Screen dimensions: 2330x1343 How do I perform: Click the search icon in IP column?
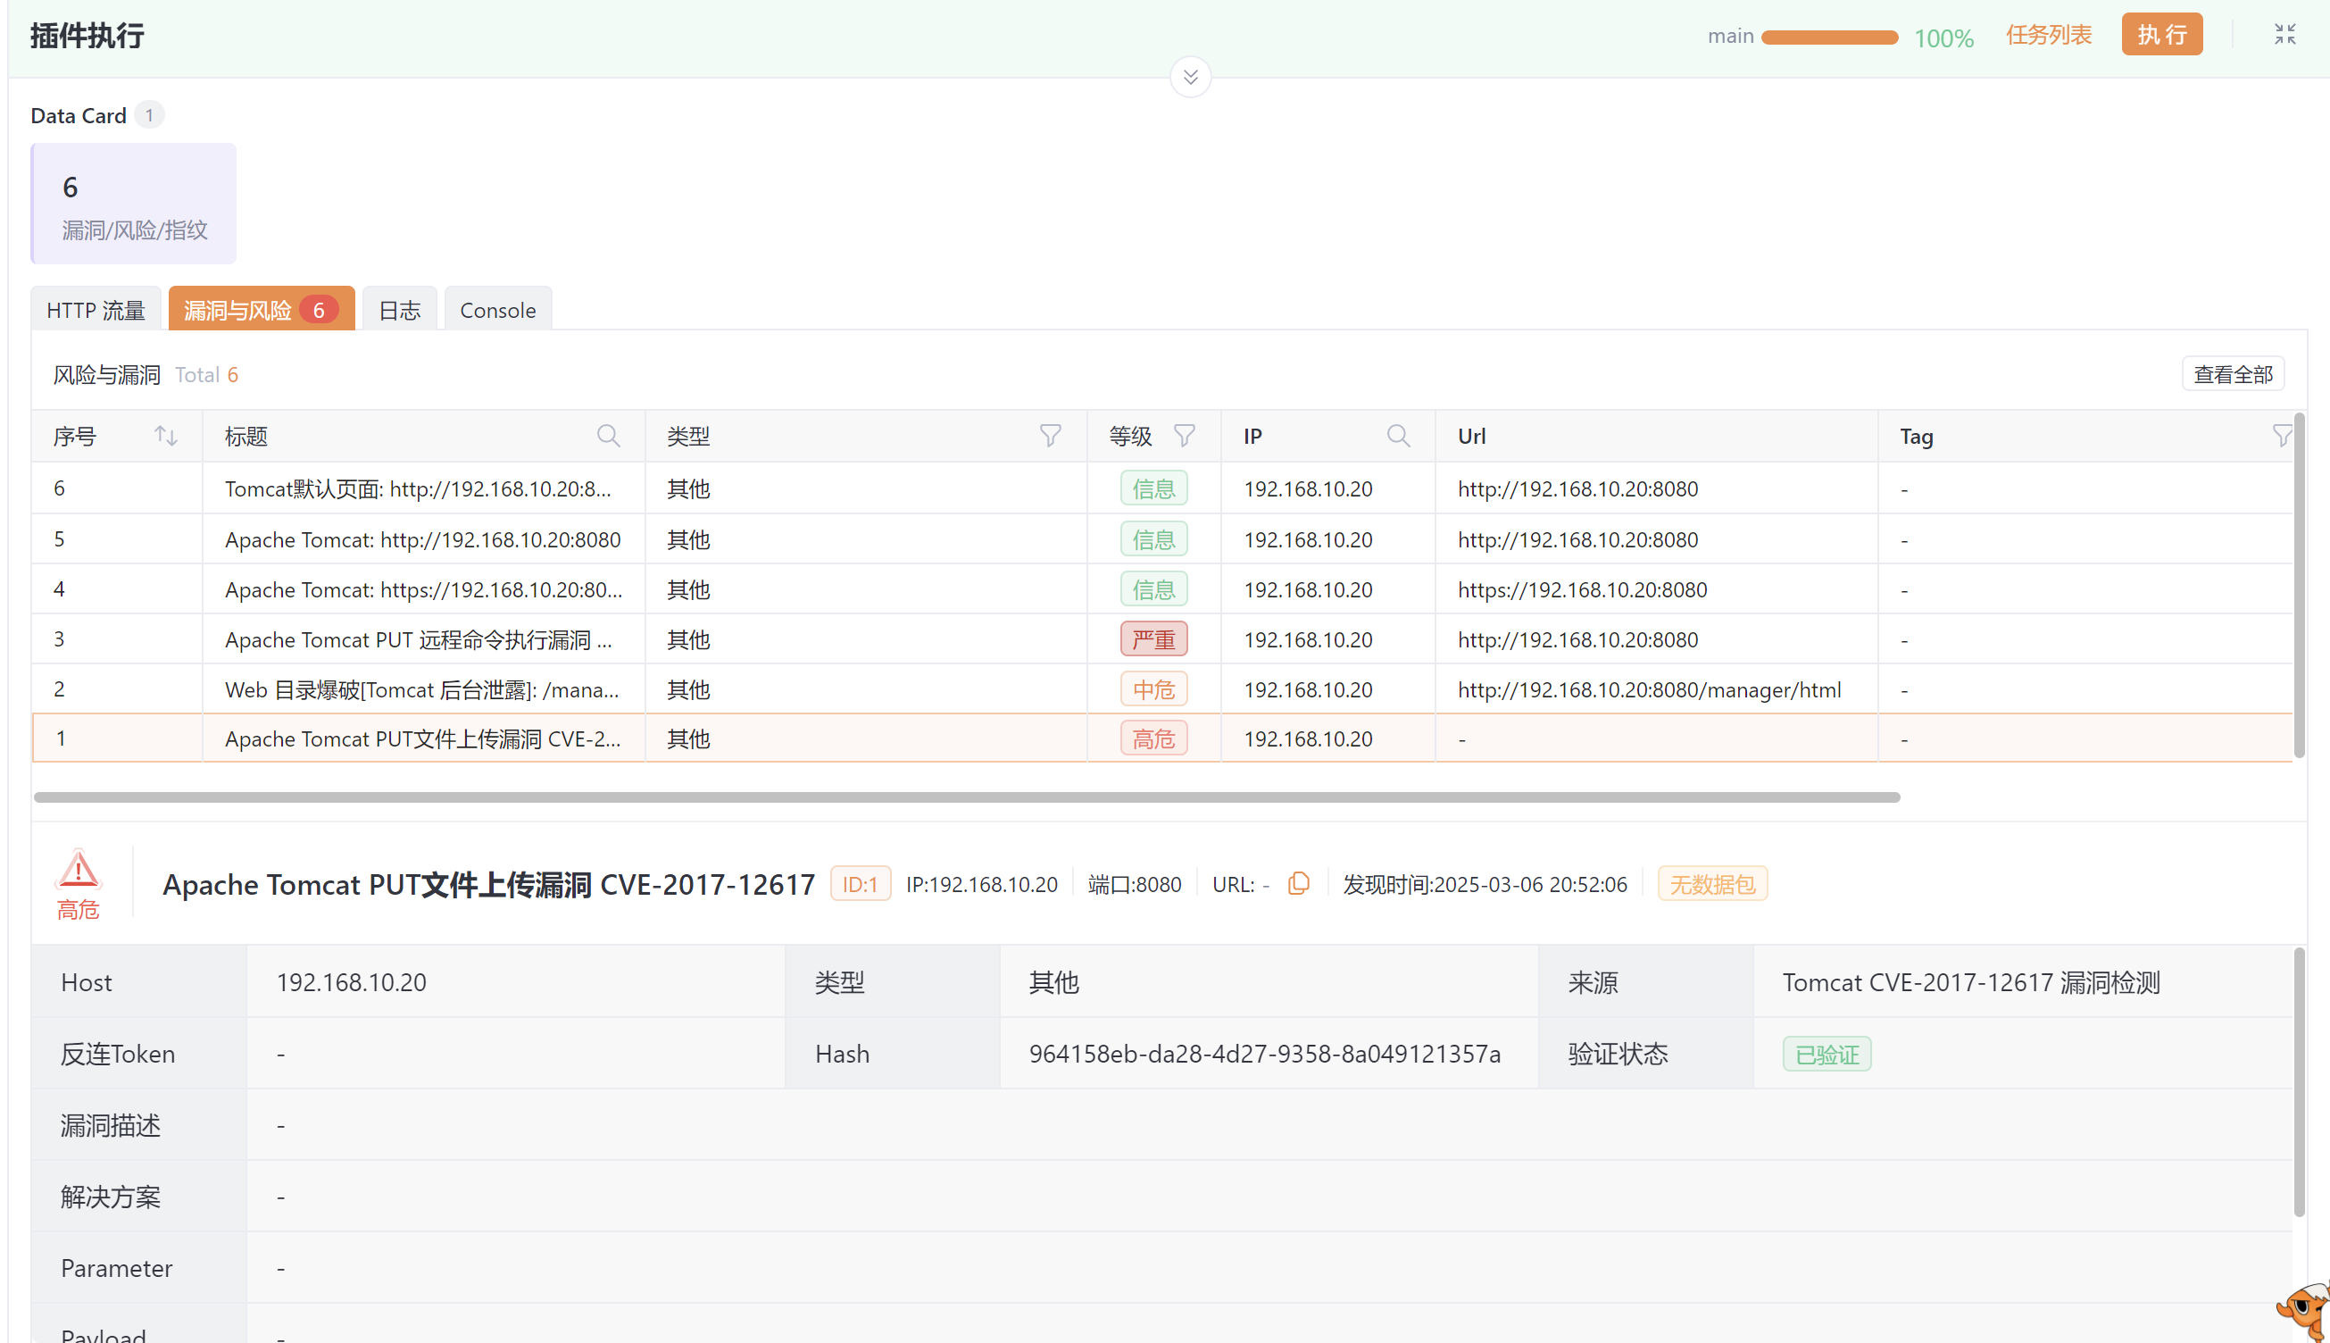click(x=1398, y=436)
